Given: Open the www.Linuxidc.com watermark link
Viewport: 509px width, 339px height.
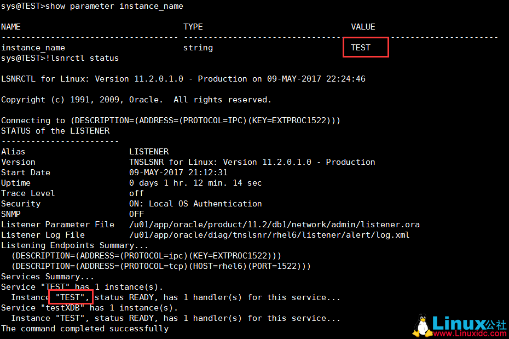Looking at the screenshot, I should pos(468,333).
